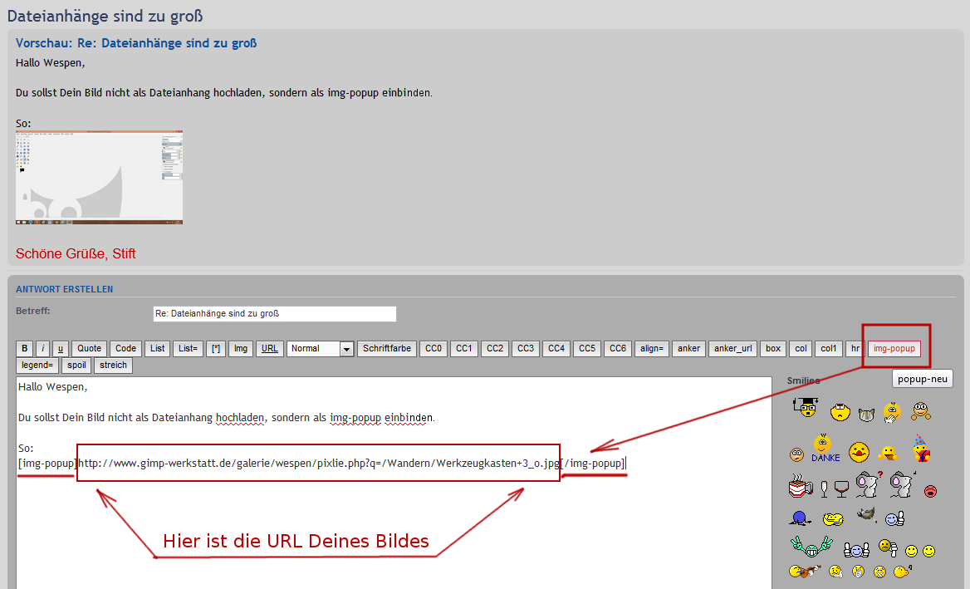Click the anker_url button
The width and height of the screenshot is (970, 589).
(733, 348)
